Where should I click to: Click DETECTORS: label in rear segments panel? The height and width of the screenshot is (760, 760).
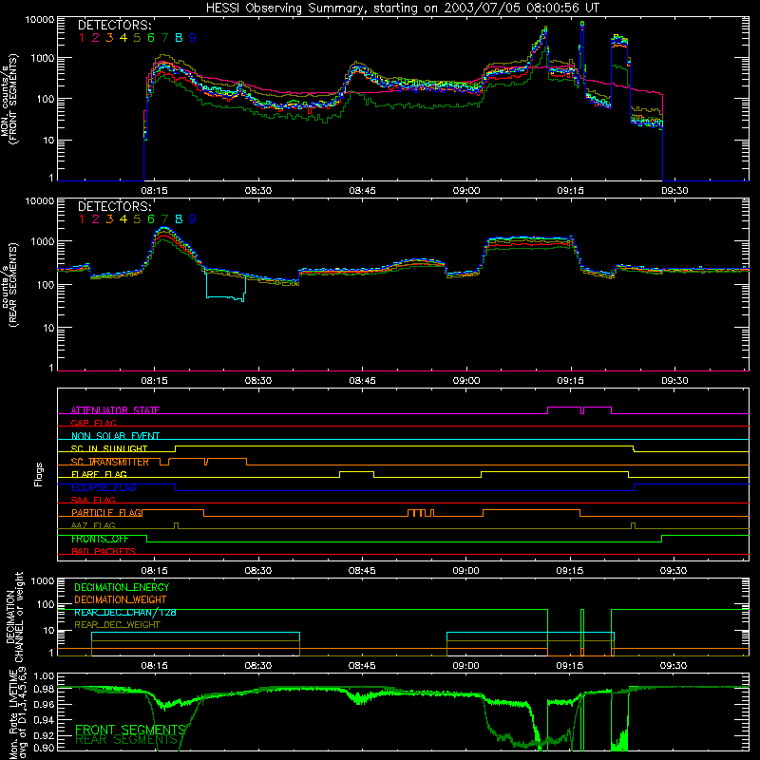coord(114,206)
